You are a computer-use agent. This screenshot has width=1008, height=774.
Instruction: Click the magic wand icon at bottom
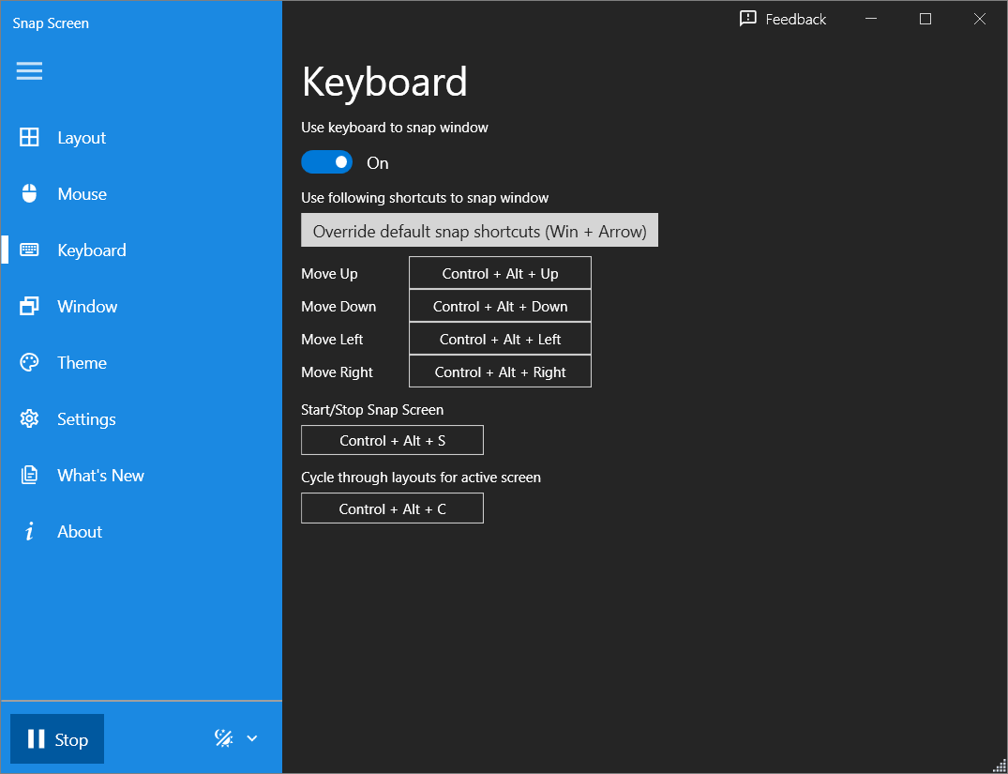tap(224, 738)
